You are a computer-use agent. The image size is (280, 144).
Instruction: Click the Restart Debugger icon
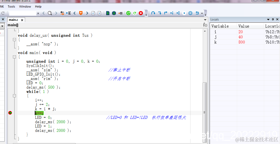click(135, 13)
